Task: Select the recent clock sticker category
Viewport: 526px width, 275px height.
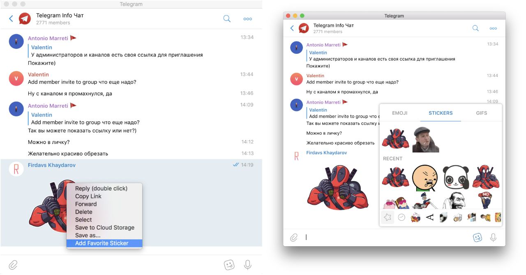Action: click(401, 217)
